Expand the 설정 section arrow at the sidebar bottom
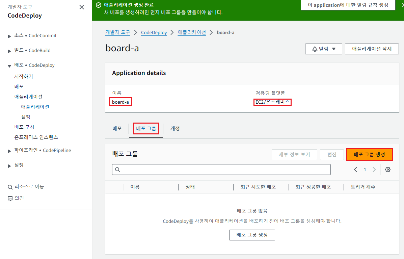The image size is (404, 259). [x=9, y=166]
